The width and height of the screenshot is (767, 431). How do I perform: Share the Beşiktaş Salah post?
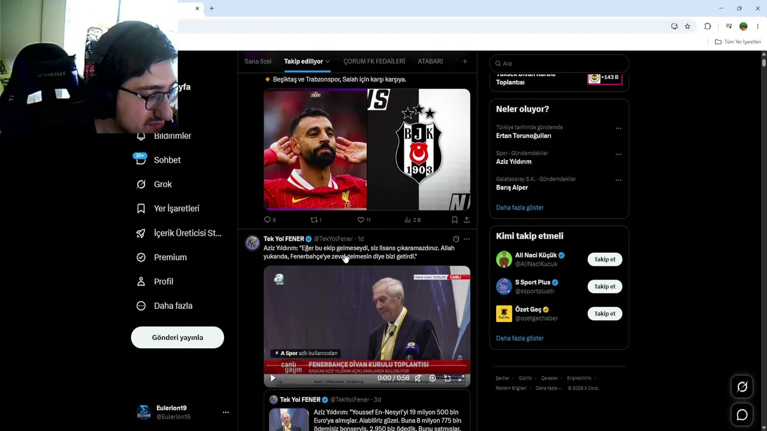pyautogui.click(x=466, y=220)
